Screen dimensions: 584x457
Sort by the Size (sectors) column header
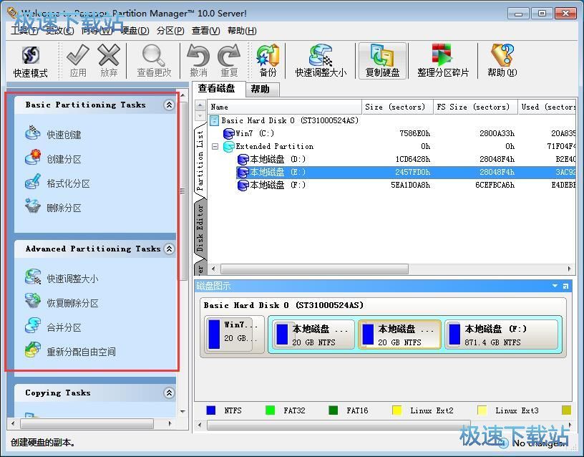[397, 107]
